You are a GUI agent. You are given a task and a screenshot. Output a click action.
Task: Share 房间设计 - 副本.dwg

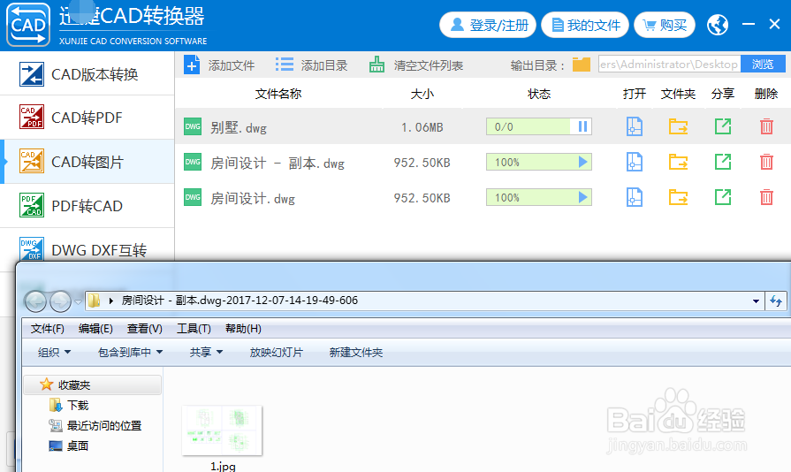pos(723,162)
